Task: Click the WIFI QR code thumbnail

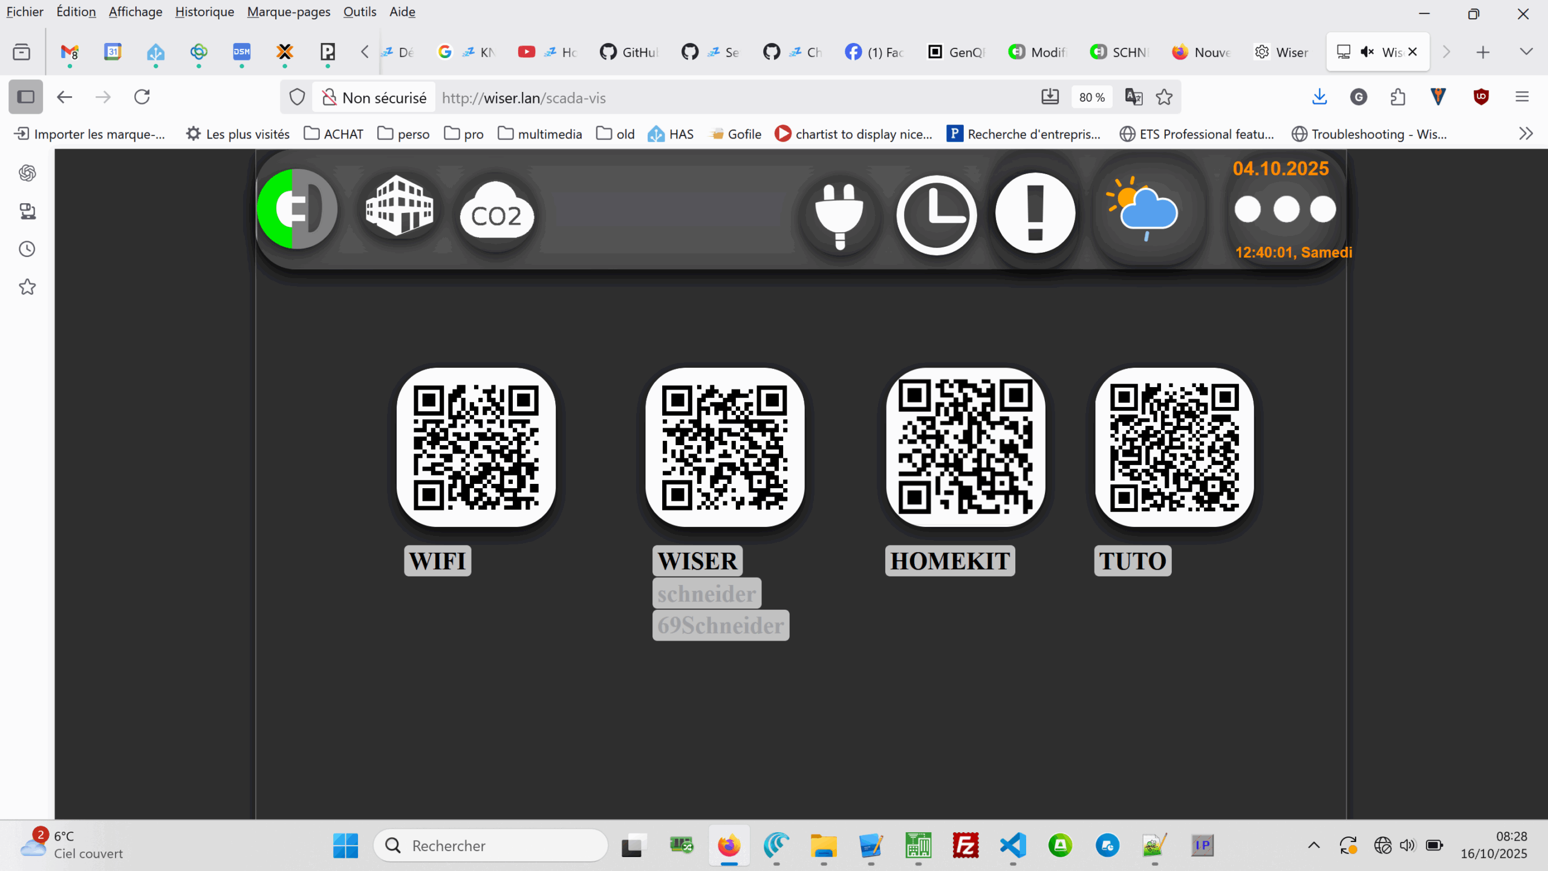Action: click(x=476, y=448)
